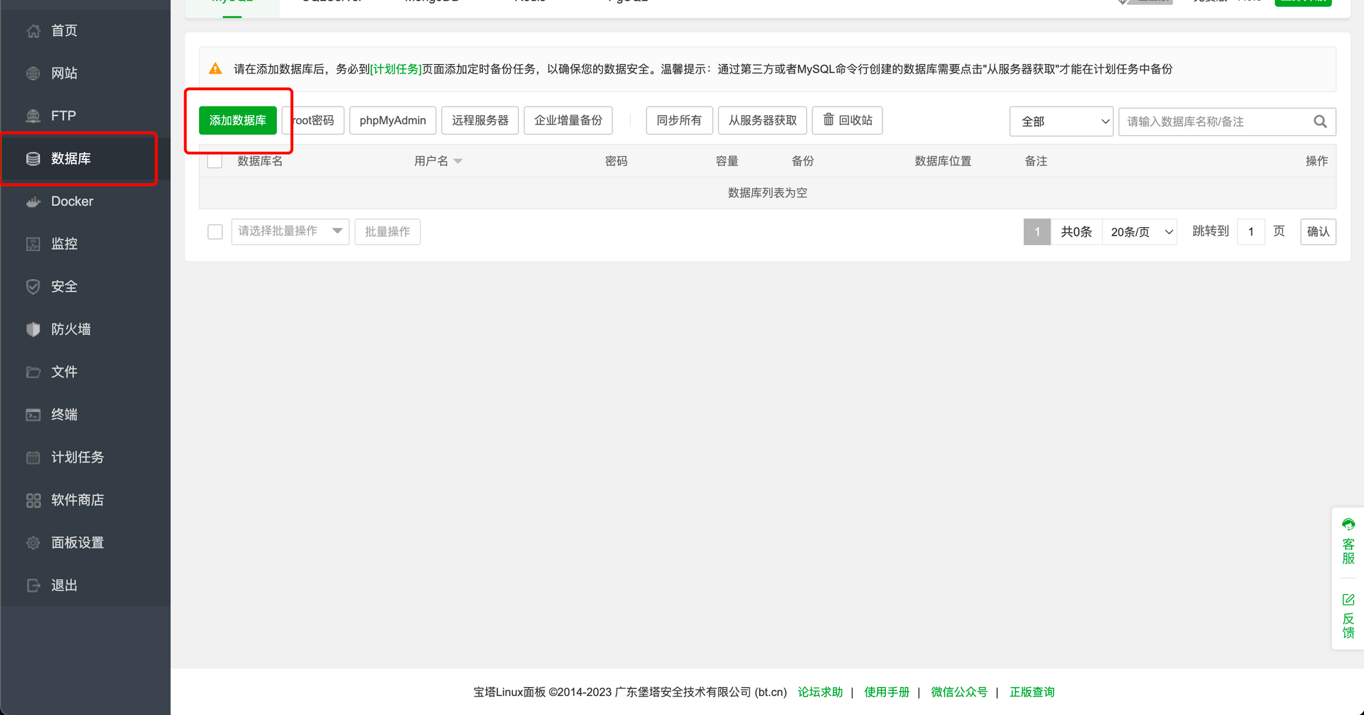Follow the green [计划任务] link in notice
Image resolution: width=1364 pixels, height=715 pixels.
coord(396,69)
